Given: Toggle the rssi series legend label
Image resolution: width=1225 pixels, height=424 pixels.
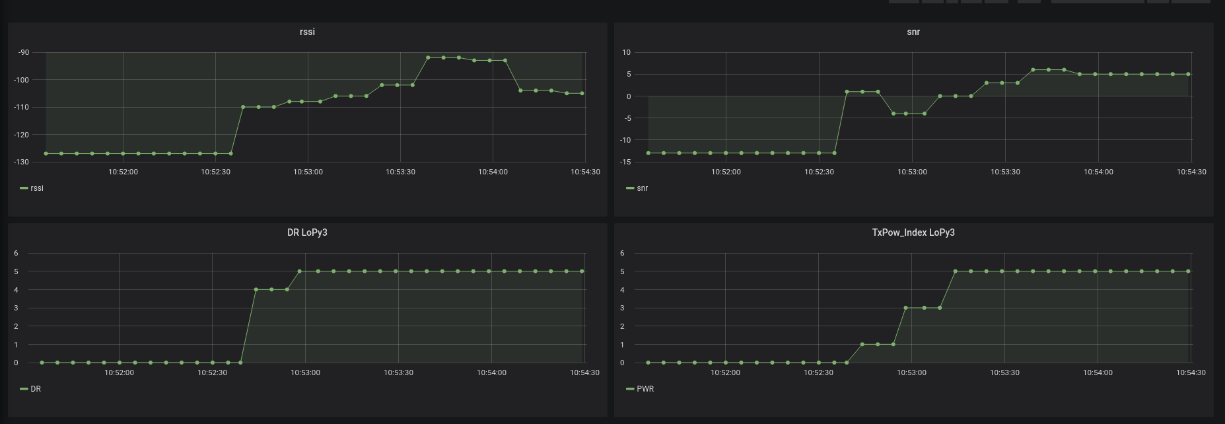Looking at the screenshot, I should [x=37, y=188].
